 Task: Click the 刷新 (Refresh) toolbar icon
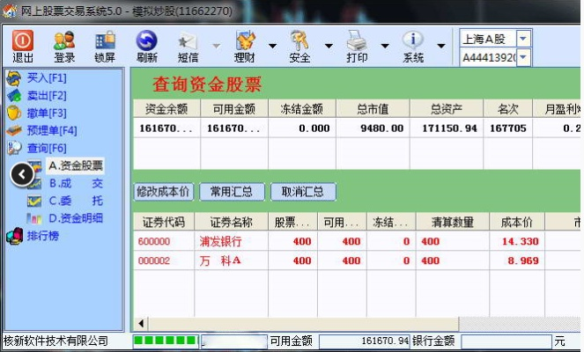(146, 46)
